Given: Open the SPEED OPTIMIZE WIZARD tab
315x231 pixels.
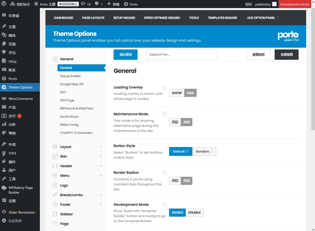Looking at the screenshot, I should 162,18.
